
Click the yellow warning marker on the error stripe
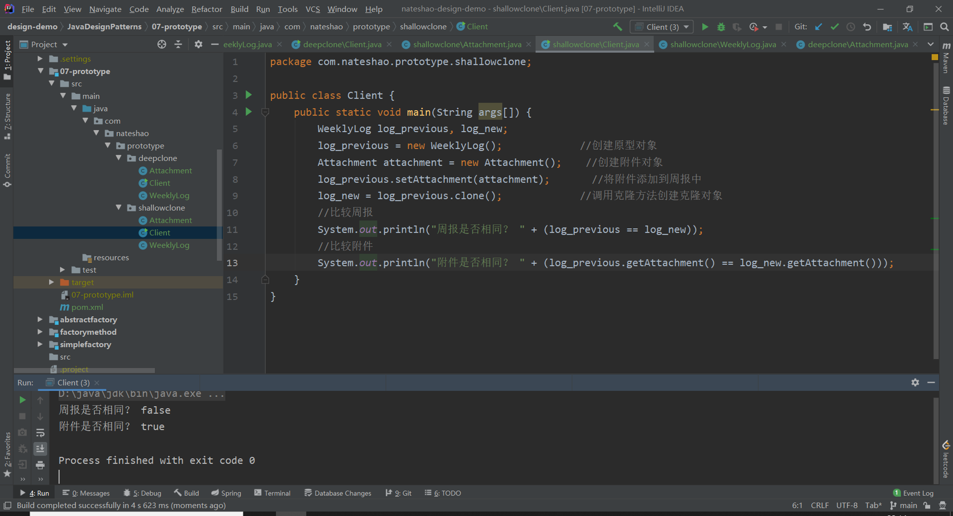pyautogui.click(x=934, y=110)
